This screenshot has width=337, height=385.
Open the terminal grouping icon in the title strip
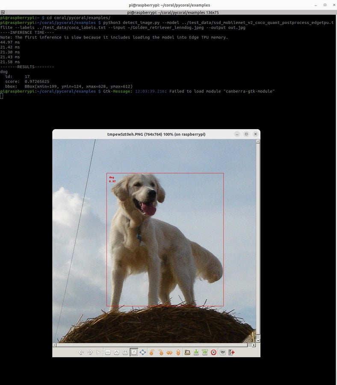3,12
